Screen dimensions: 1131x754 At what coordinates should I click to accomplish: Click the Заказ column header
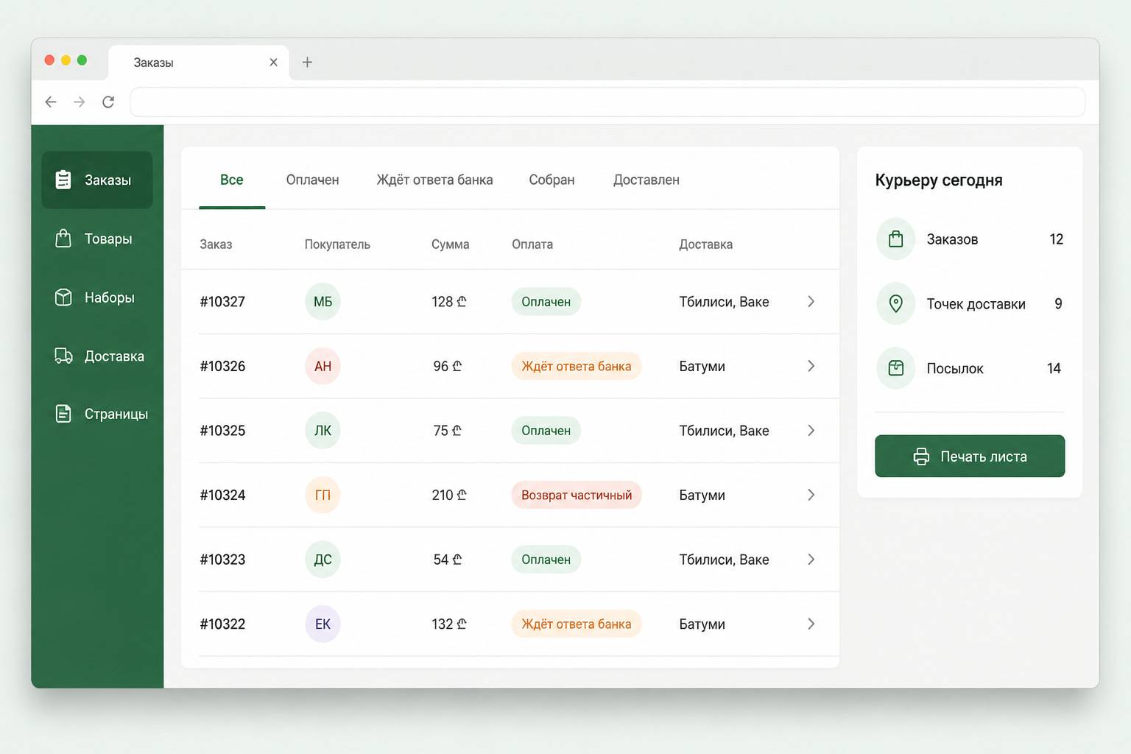point(216,244)
